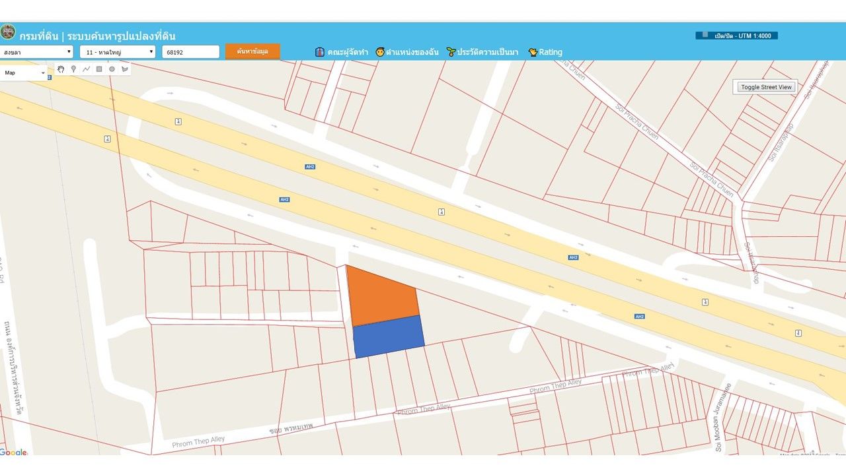Select the marker pin drawing tool
Viewport: 846px width, 475px height.
point(73,69)
